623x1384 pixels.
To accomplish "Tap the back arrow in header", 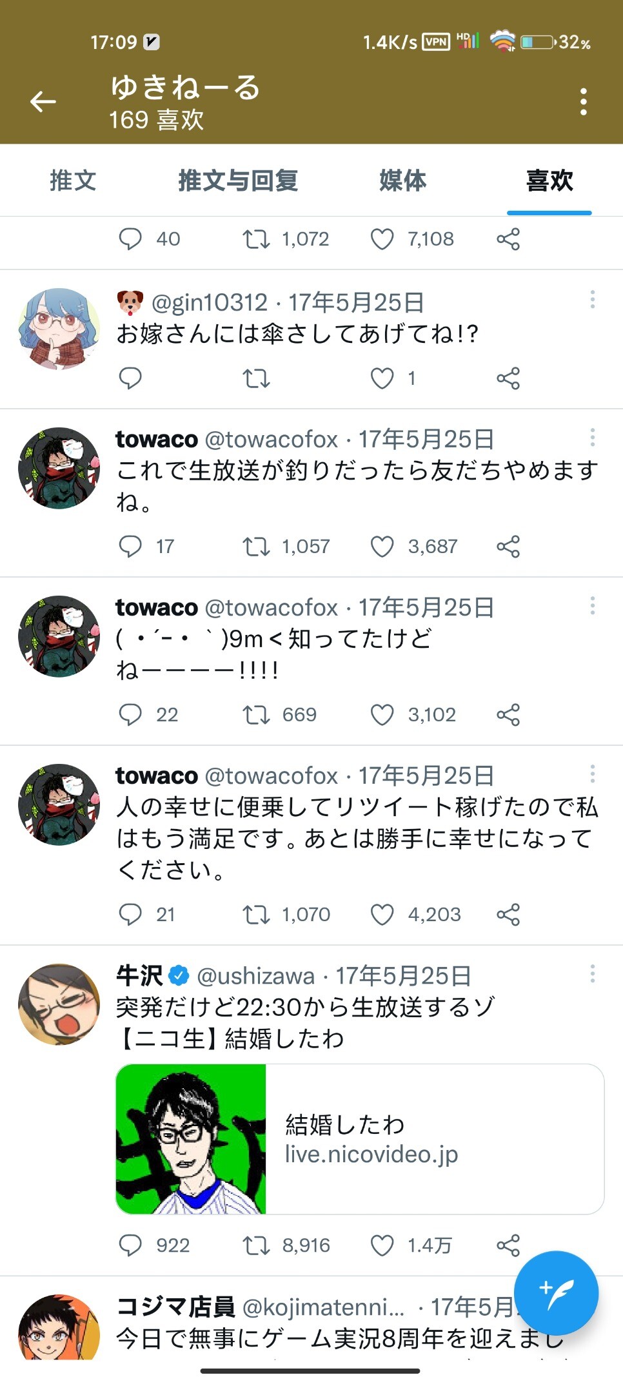I will tap(43, 101).
